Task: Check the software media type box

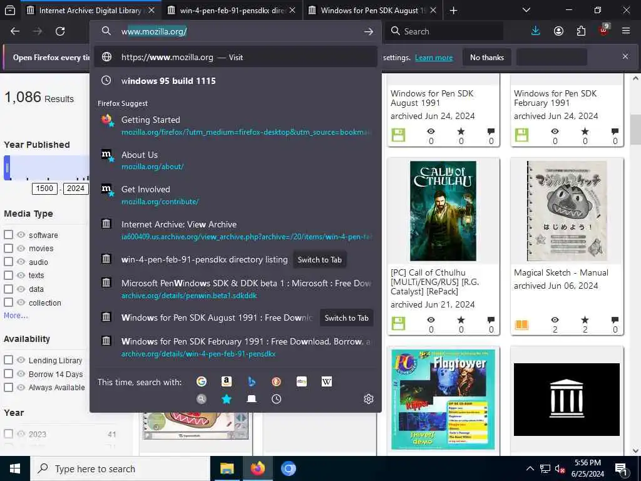Action: (x=8, y=235)
